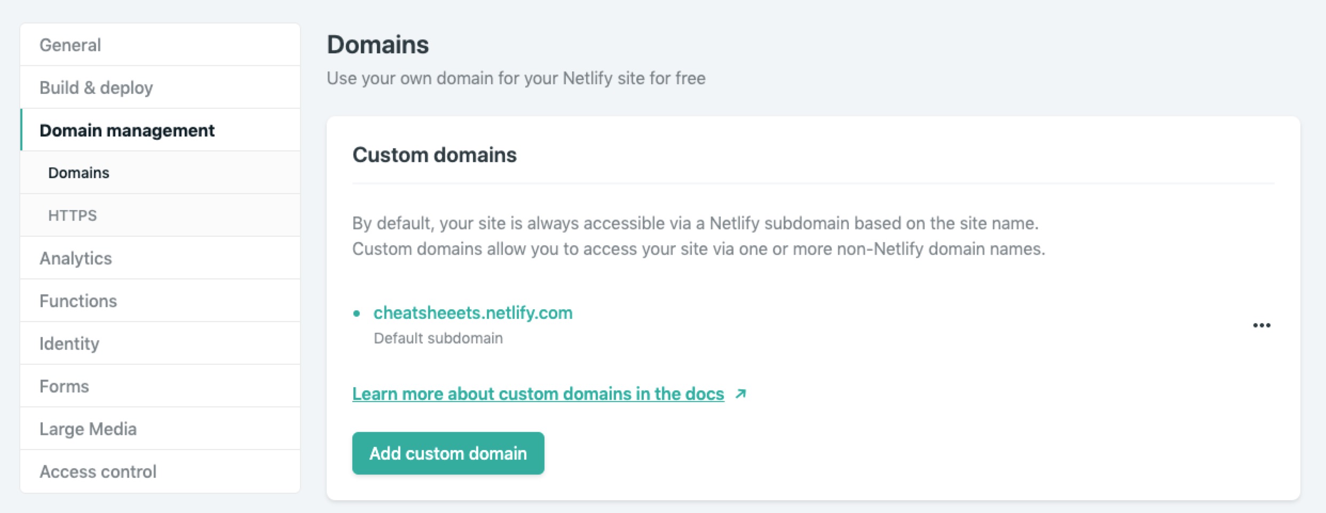Screen dimensions: 1326x513
Task: Go to Build & deploy settings
Action: 96,88
